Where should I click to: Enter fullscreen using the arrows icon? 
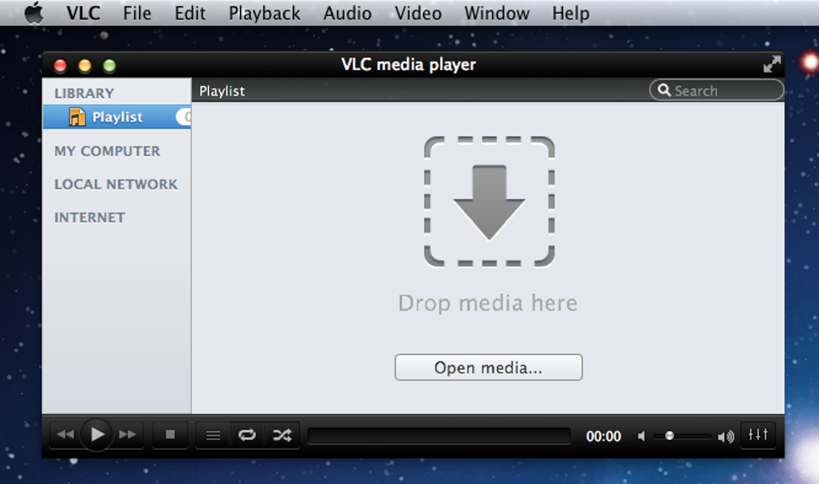pos(772,64)
